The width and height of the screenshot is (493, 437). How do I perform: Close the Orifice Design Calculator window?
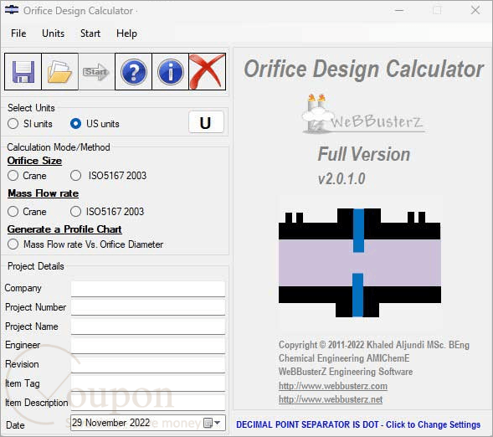pyautogui.click(x=475, y=10)
